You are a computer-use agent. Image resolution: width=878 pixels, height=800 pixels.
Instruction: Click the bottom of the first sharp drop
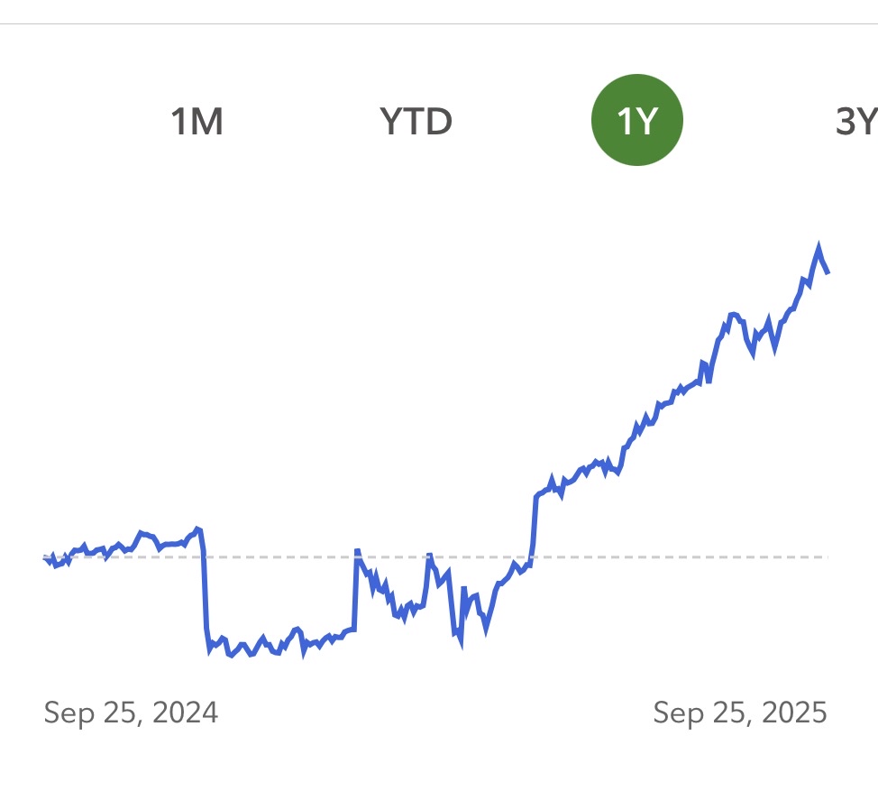209,649
